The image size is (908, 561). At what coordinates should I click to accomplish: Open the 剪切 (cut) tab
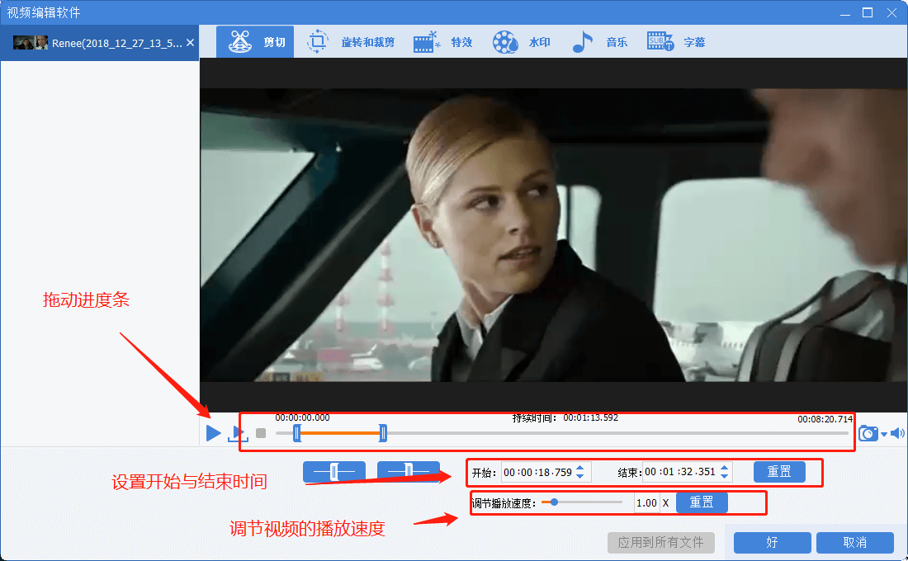tap(255, 42)
